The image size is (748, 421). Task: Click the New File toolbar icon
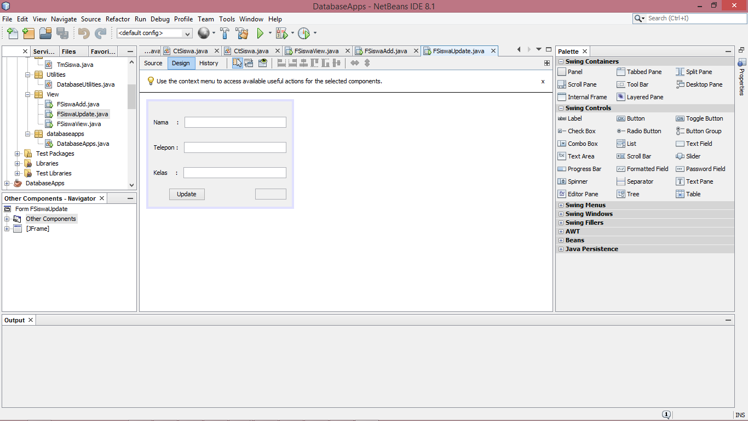12,33
